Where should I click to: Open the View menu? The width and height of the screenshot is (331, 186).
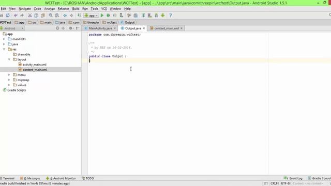click(12, 9)
